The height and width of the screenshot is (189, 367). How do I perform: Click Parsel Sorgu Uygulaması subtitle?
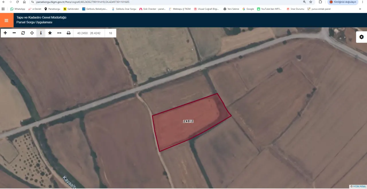34,22
